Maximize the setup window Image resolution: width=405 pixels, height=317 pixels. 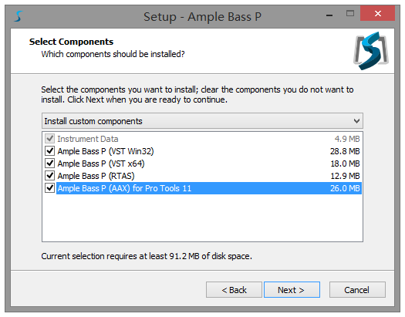point(350,13)
